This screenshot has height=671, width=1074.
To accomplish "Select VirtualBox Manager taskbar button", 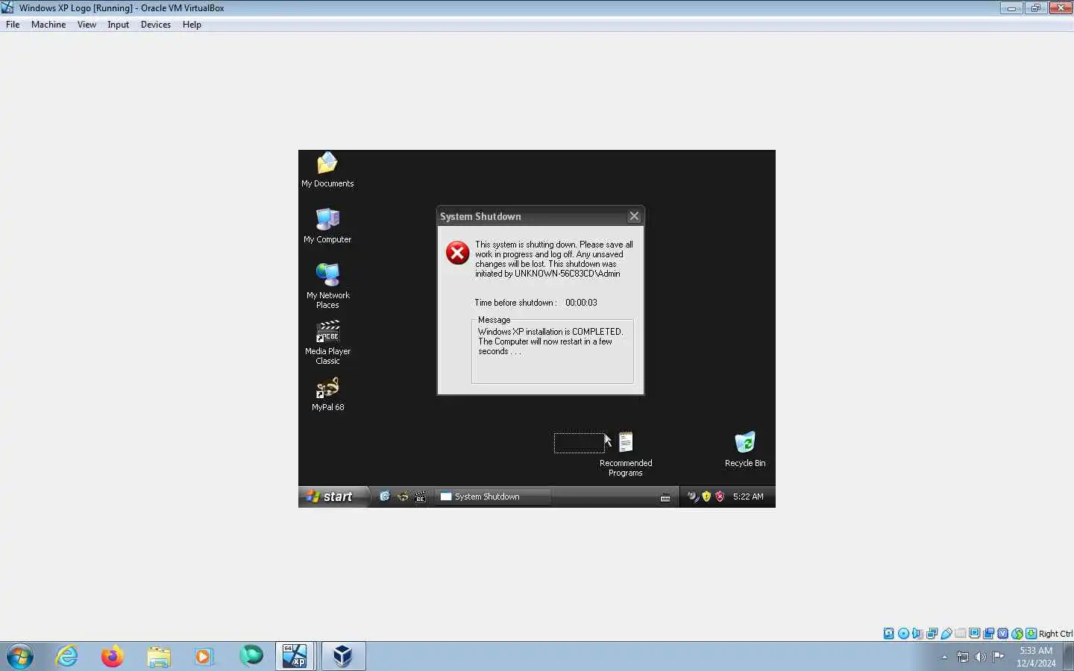I will 343,656.
